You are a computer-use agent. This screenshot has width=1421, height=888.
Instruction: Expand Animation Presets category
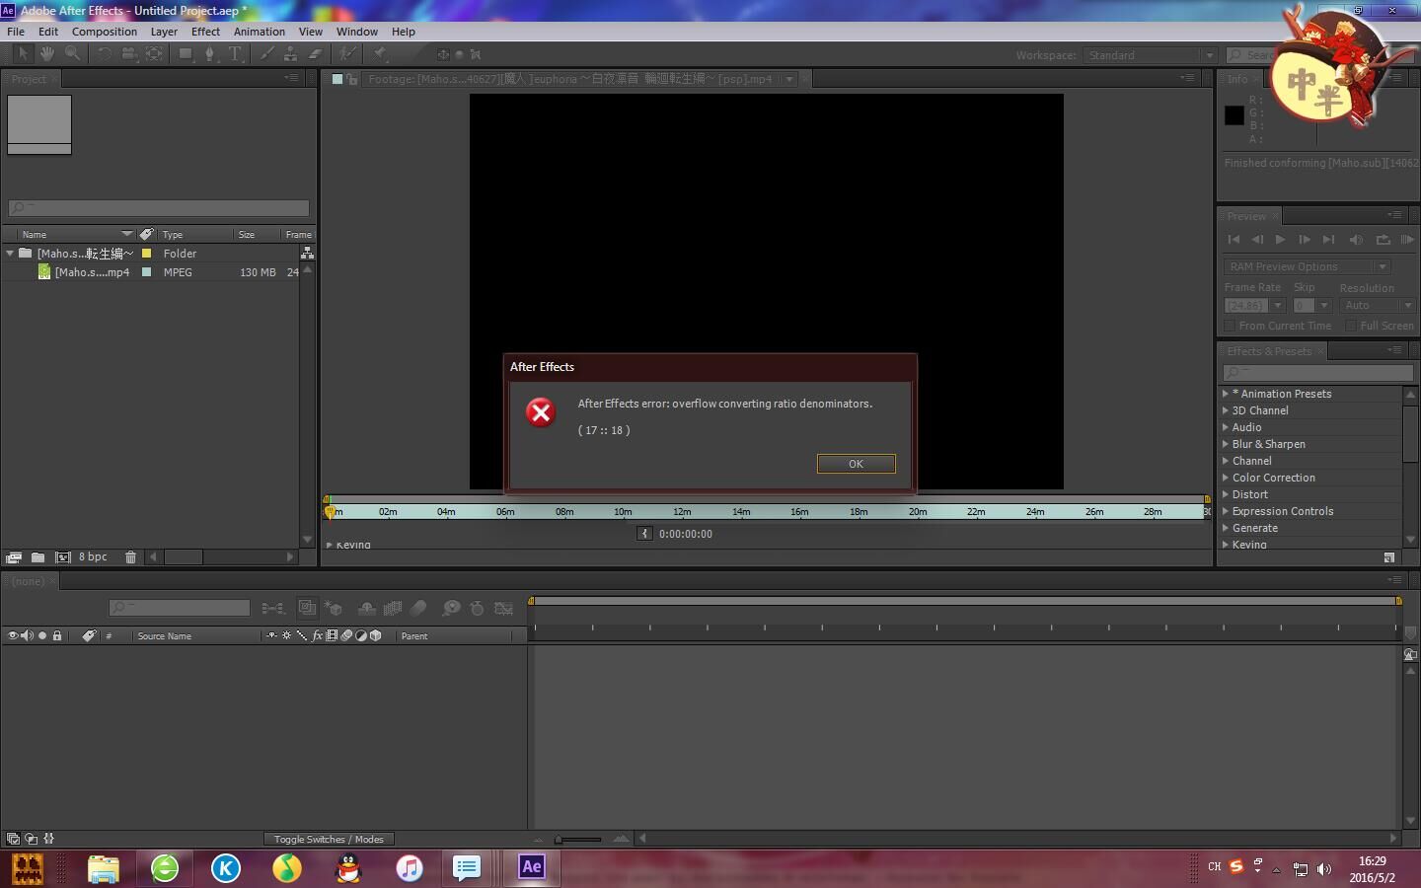coord(1226,394)
